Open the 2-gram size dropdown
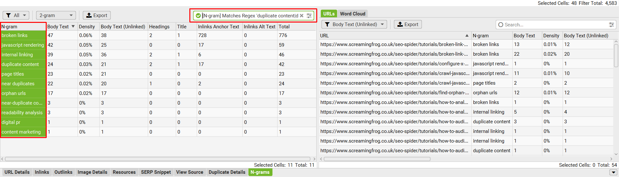This screenshot has height=177, width=619. pos(56,15)
